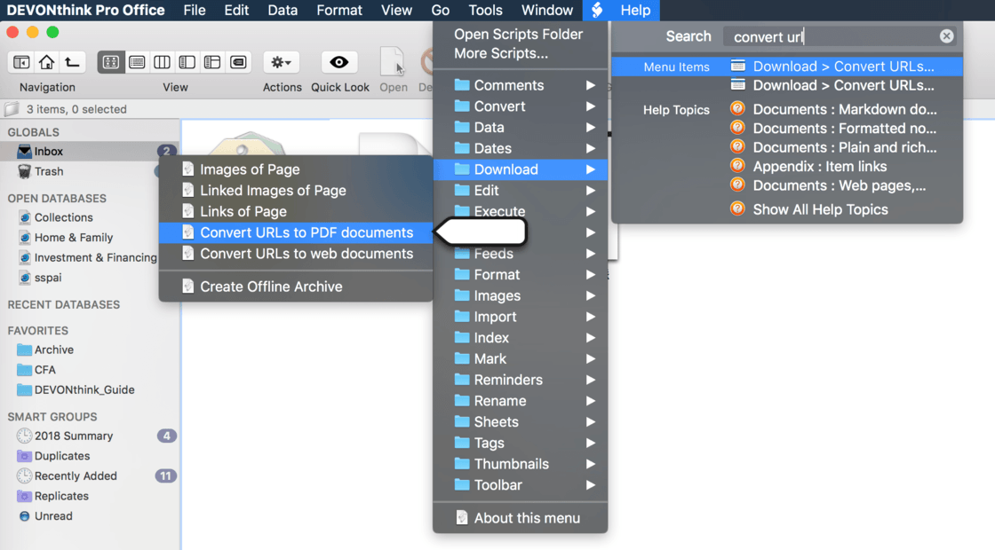This screenshot has height=550, width=995.
Task: Click the help search text field
Action: pos(831,36)
